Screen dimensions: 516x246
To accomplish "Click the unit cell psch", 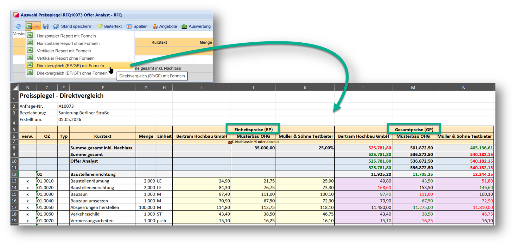I will point(164,221).
